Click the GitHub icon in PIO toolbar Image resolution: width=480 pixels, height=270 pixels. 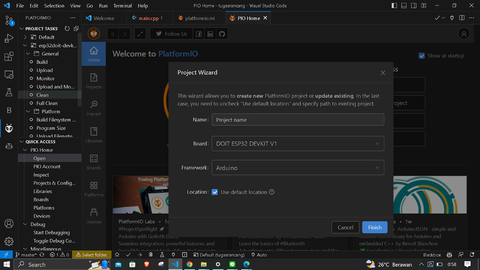point(222,34)
